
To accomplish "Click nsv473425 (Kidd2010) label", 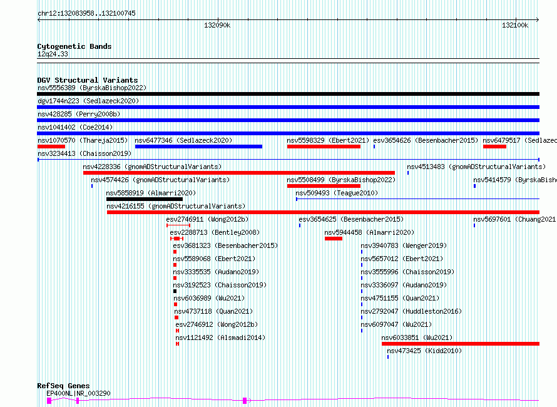I will [424, 351].
